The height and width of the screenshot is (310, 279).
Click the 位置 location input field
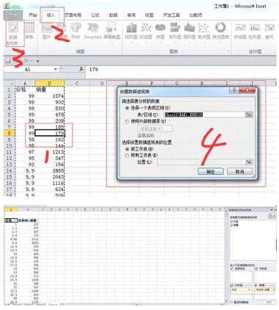tap(201, 162)
